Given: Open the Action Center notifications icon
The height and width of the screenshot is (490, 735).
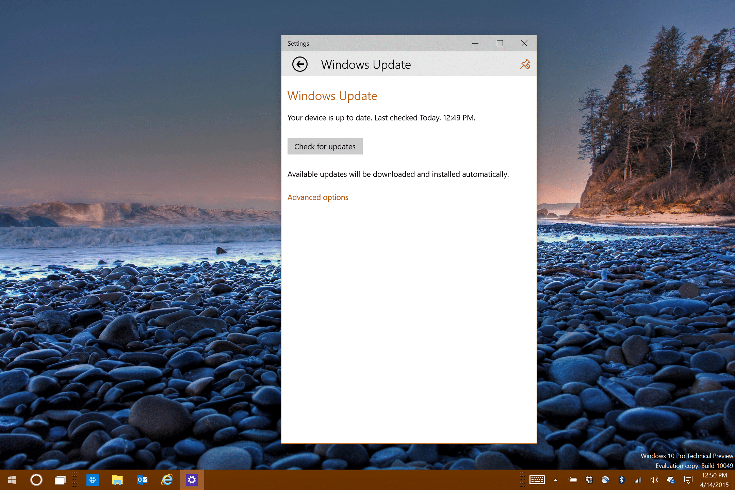Looking at the screenshot, I should (688, 480).
